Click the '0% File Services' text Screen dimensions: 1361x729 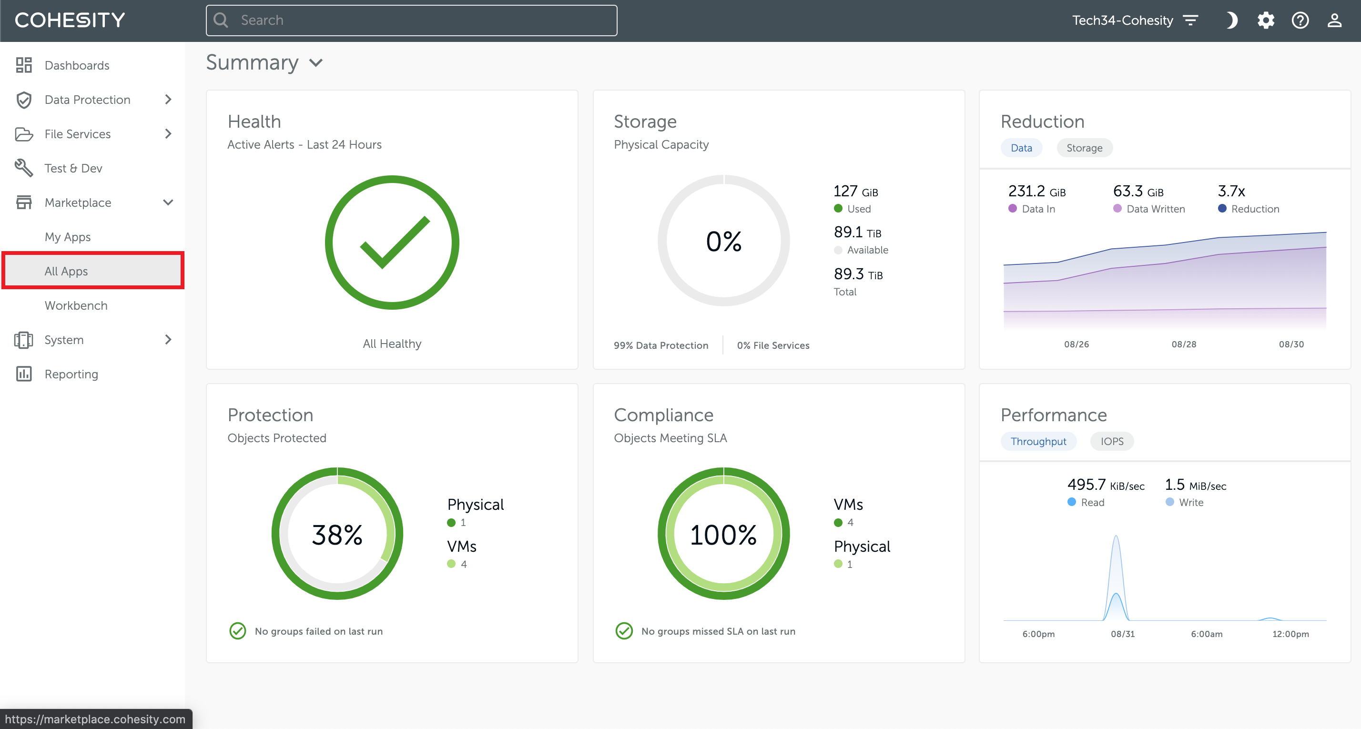pyautogui.click(x=773, y=345)
